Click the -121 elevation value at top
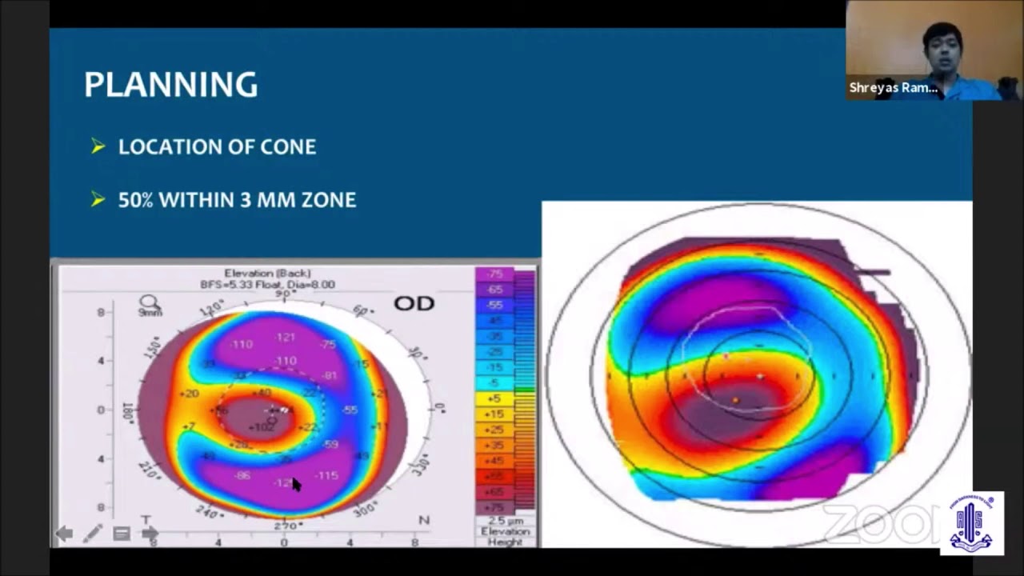 [x=286, y=338]
